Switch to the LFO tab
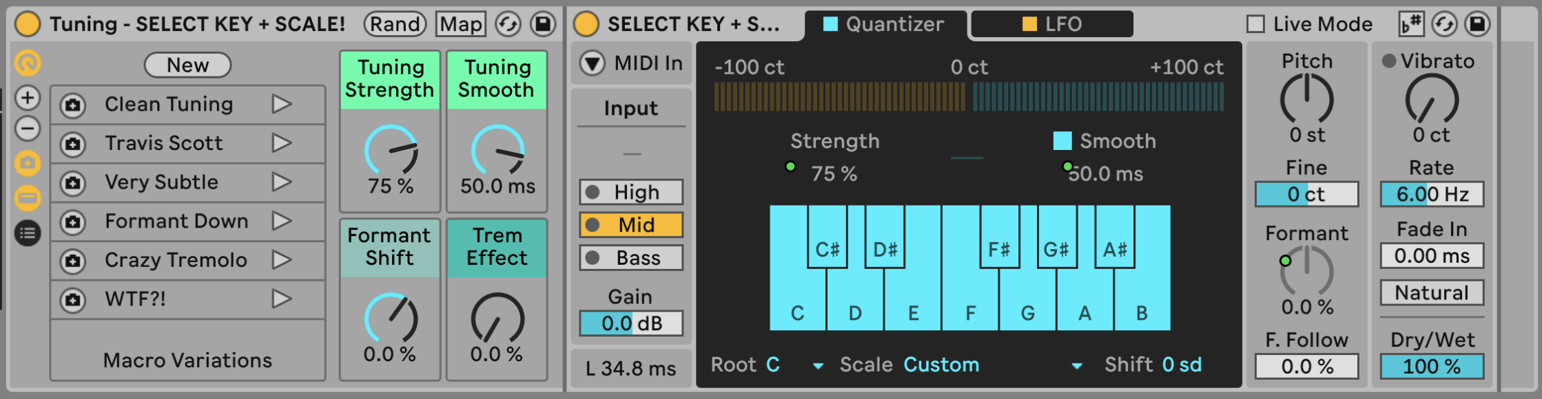The width and height of the screenshot is (1542, 399). pyautogui.click(x=1051, y=24)
